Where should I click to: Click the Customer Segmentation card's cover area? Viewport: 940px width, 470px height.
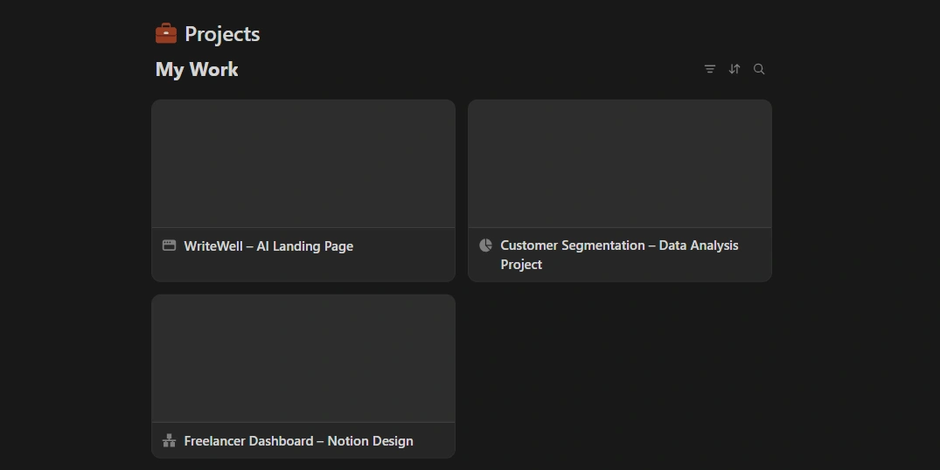620,163
